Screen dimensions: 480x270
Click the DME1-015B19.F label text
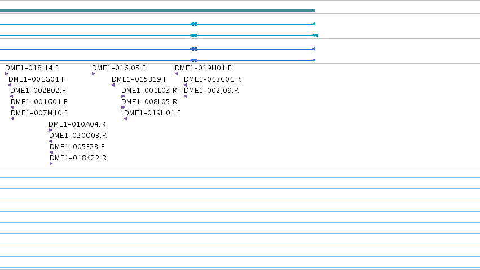[x=139, y=79]
